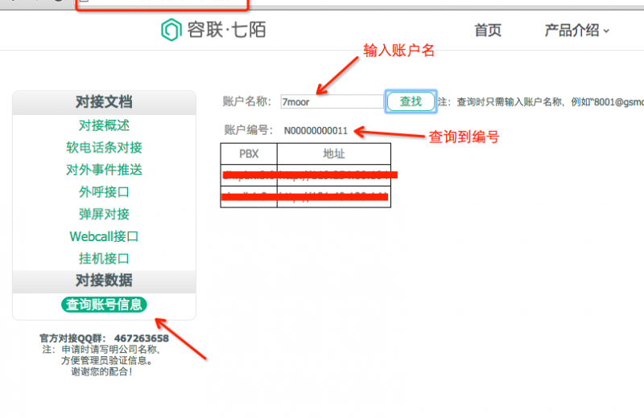Open the 首页 menu item
Image resolution: width=644 pixels, height=418 pixels.
(x=488, y=31)
